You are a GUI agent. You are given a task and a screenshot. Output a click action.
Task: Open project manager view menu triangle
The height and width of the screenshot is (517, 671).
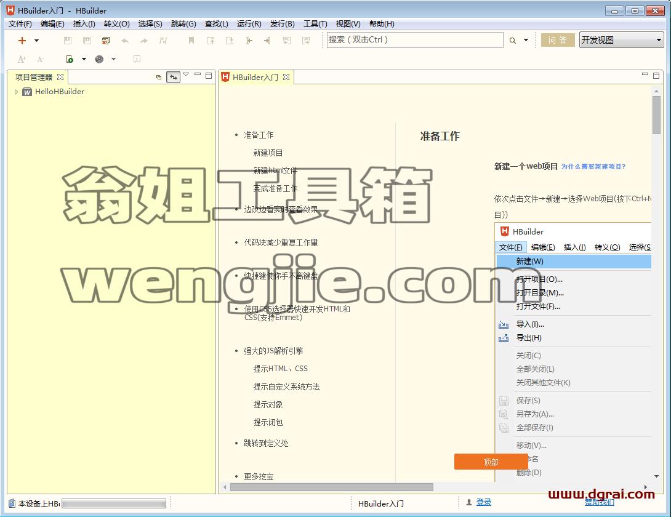[x=186, y=74]
